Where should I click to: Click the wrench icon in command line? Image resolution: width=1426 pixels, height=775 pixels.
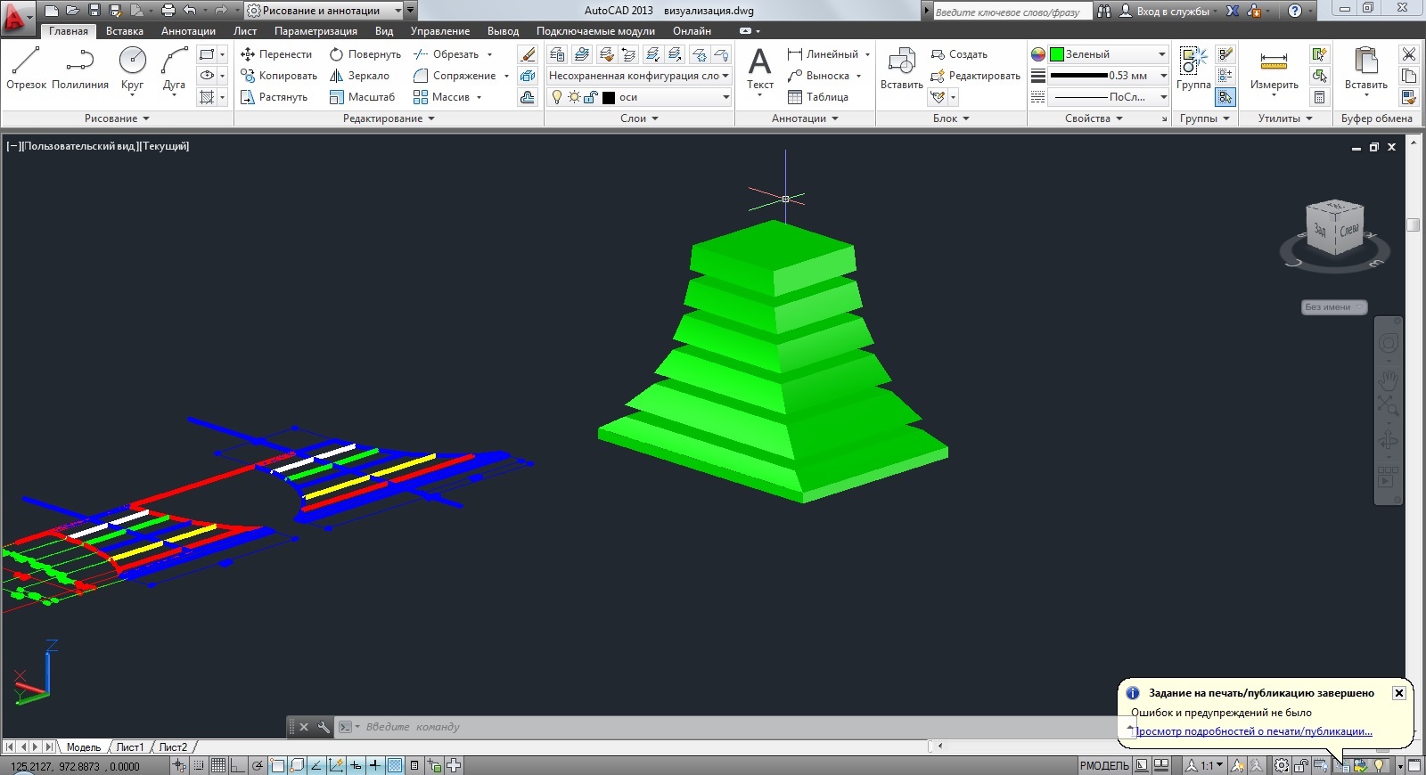323,727
